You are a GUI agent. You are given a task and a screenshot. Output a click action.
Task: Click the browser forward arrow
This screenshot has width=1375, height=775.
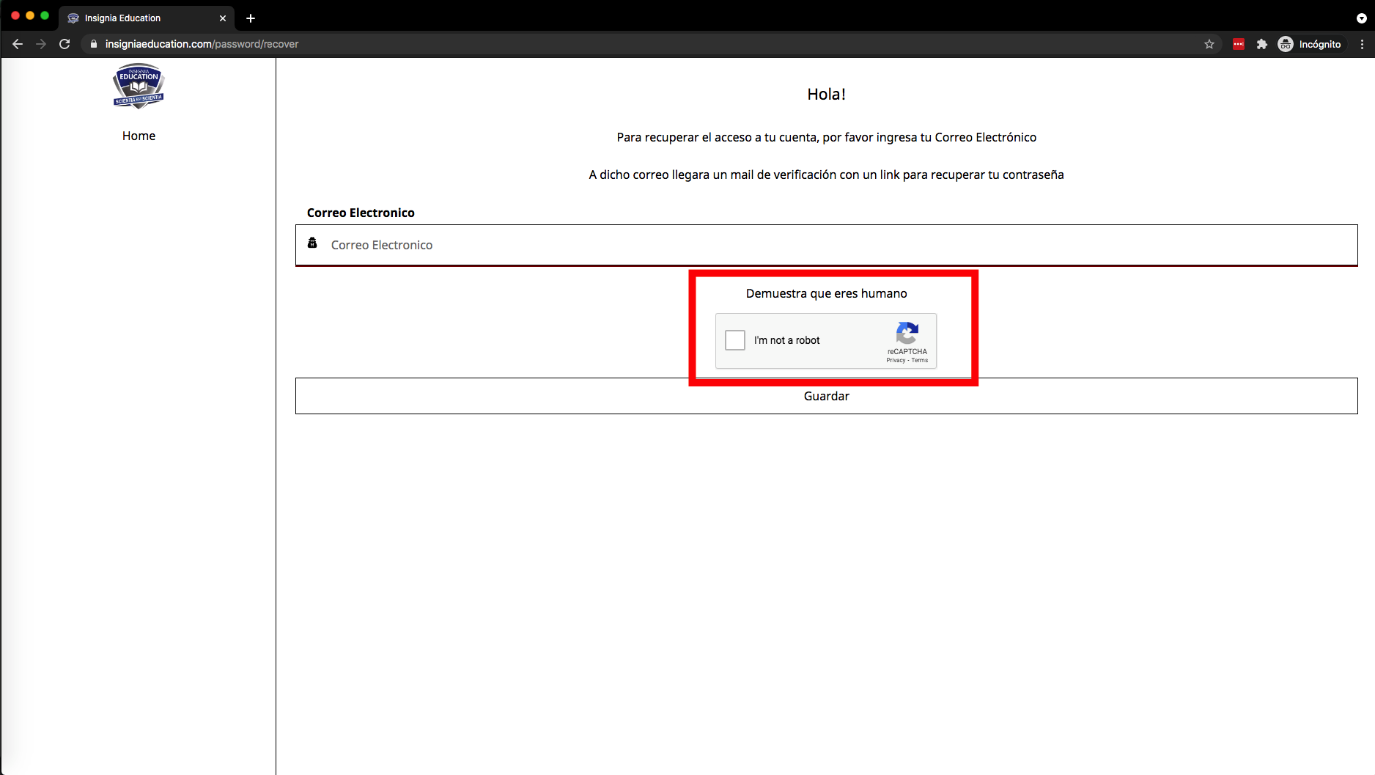41,44
